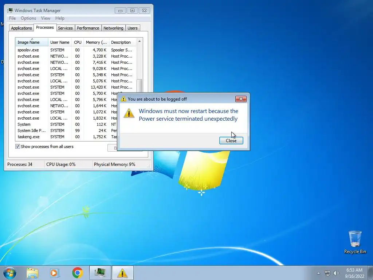Sort by User Name column header

(x=60, y=42)
